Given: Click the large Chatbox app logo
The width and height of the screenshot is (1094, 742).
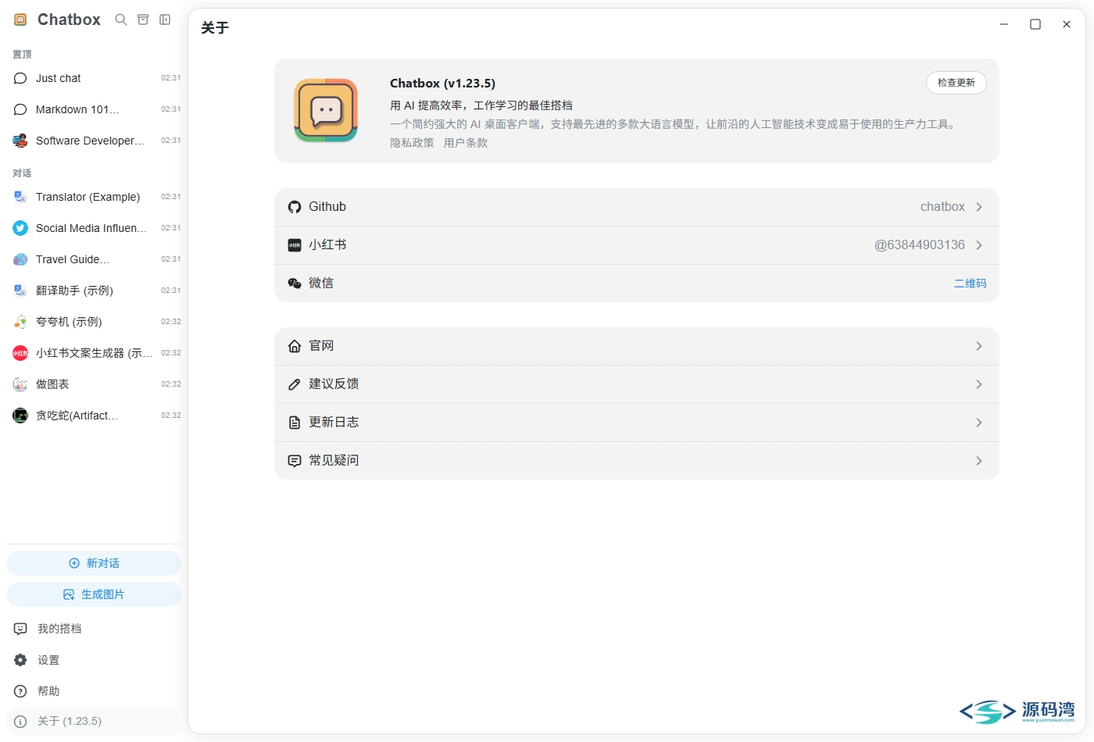Looking at the screenshot, I should [326, 110].
